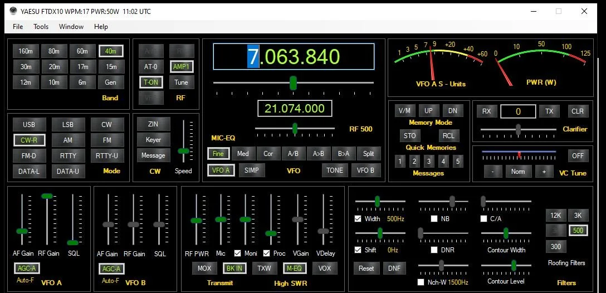This screenshot has height=293, width=606.
Task: Select the 6m band button
Action: [x=82, y=82]
